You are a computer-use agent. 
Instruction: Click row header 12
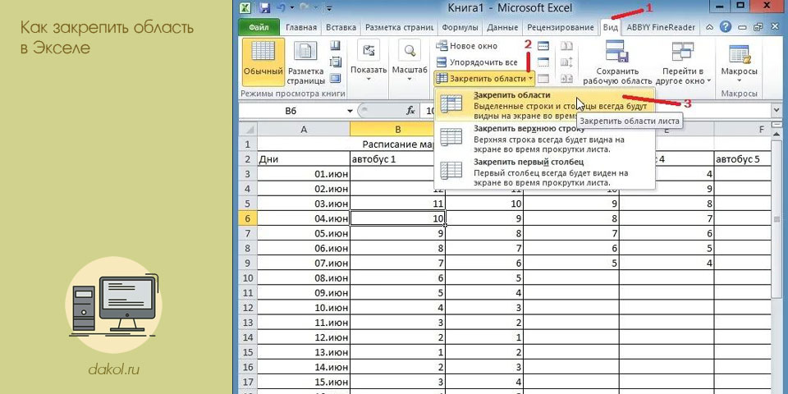(x=247, y=306)
